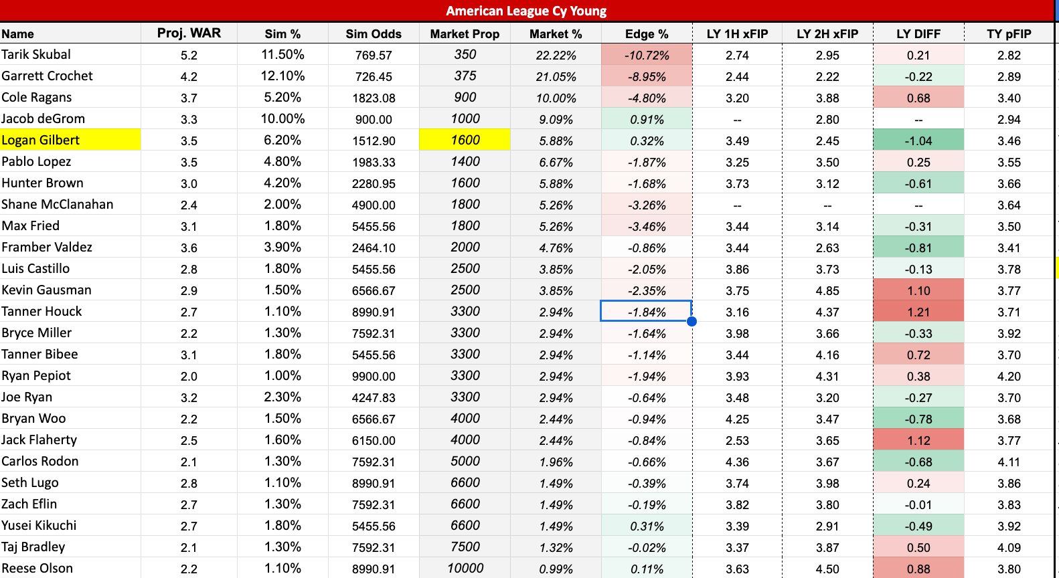Screen dimensions: 1059x578
Task: Select the Garrett Crochet name cell
Action: click(70, 76)
